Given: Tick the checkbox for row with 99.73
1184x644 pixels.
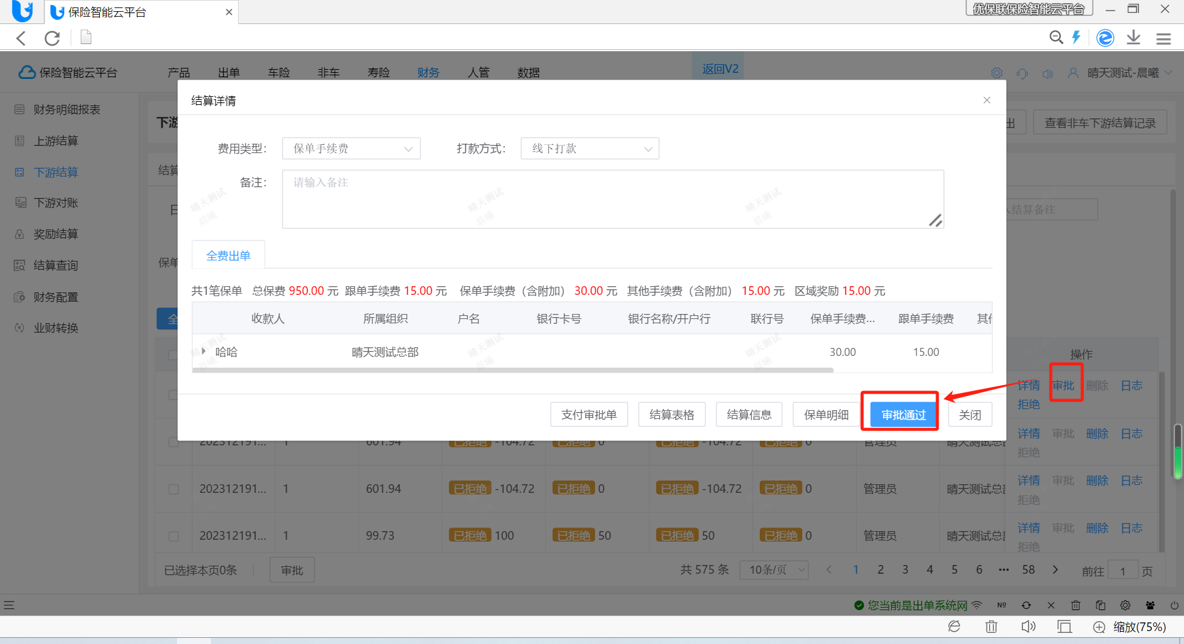Looking at the screenshot, I should click(174, 536).
